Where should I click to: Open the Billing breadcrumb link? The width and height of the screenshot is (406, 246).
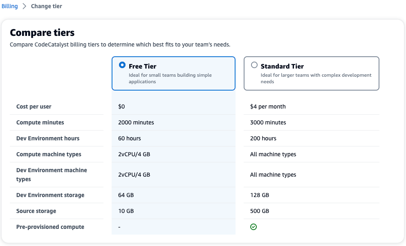(9, 7)
